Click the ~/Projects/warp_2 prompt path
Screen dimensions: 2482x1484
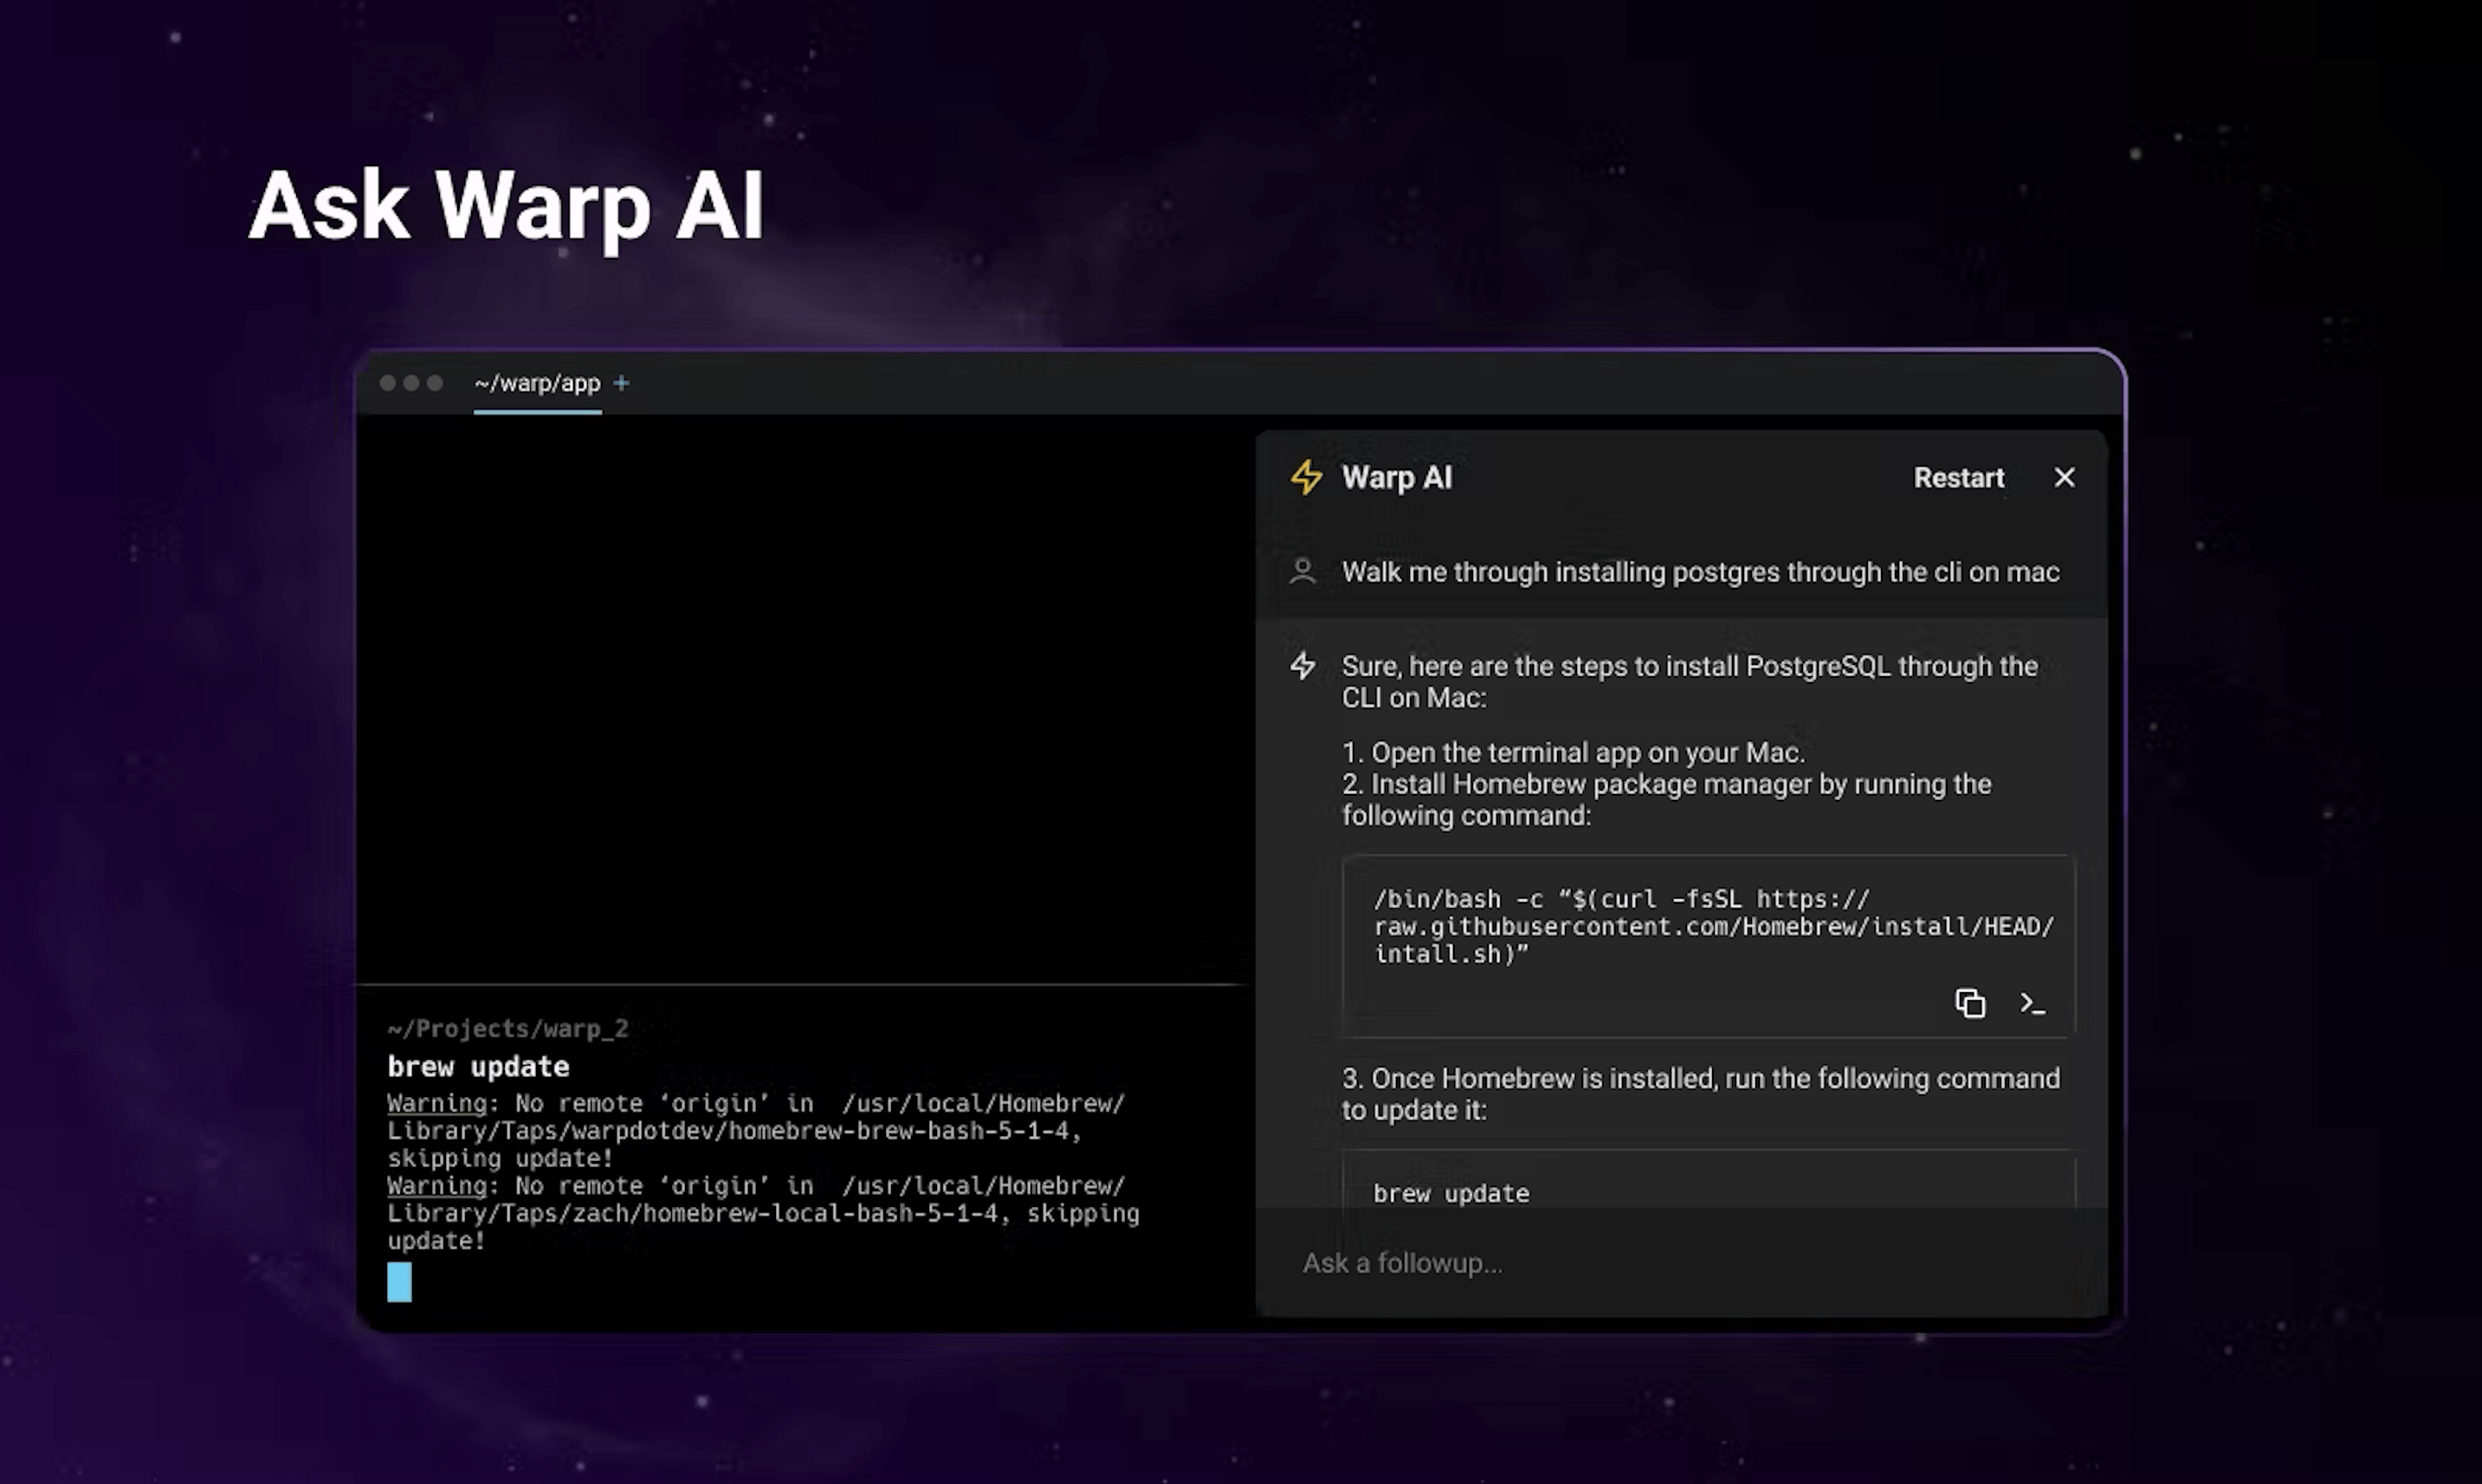[508, 1028]
